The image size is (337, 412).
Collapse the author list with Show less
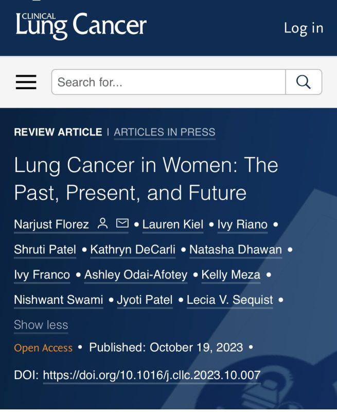pyautogui.click(x=41, y=324)
